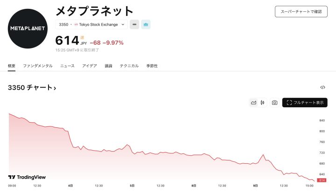Switch to the ニュース tab
The height and width of the screenshot is (194, 336).
[x=67, y=66]
